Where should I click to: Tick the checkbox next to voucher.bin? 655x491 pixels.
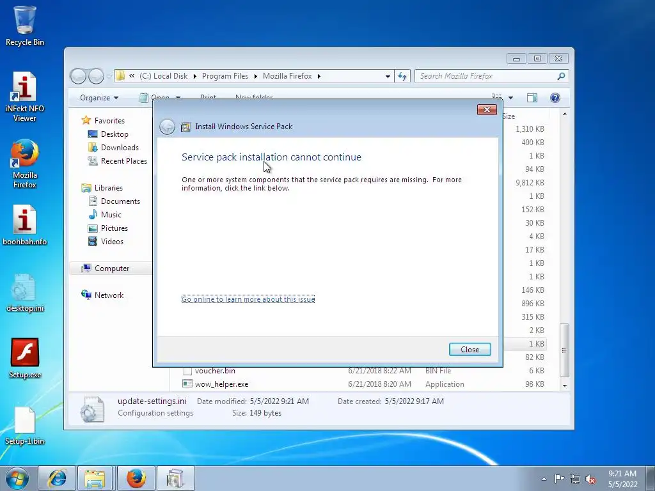point(187,371)
